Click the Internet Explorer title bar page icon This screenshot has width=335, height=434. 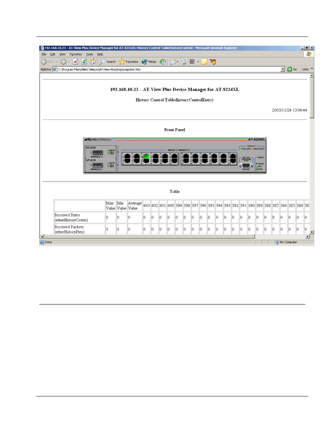pyautogui.click(x=42, y=48)
